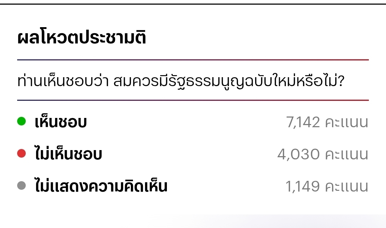
Task: Select the ไม่แสดงความคิดเห็น option label
Action: pos(101,186)
